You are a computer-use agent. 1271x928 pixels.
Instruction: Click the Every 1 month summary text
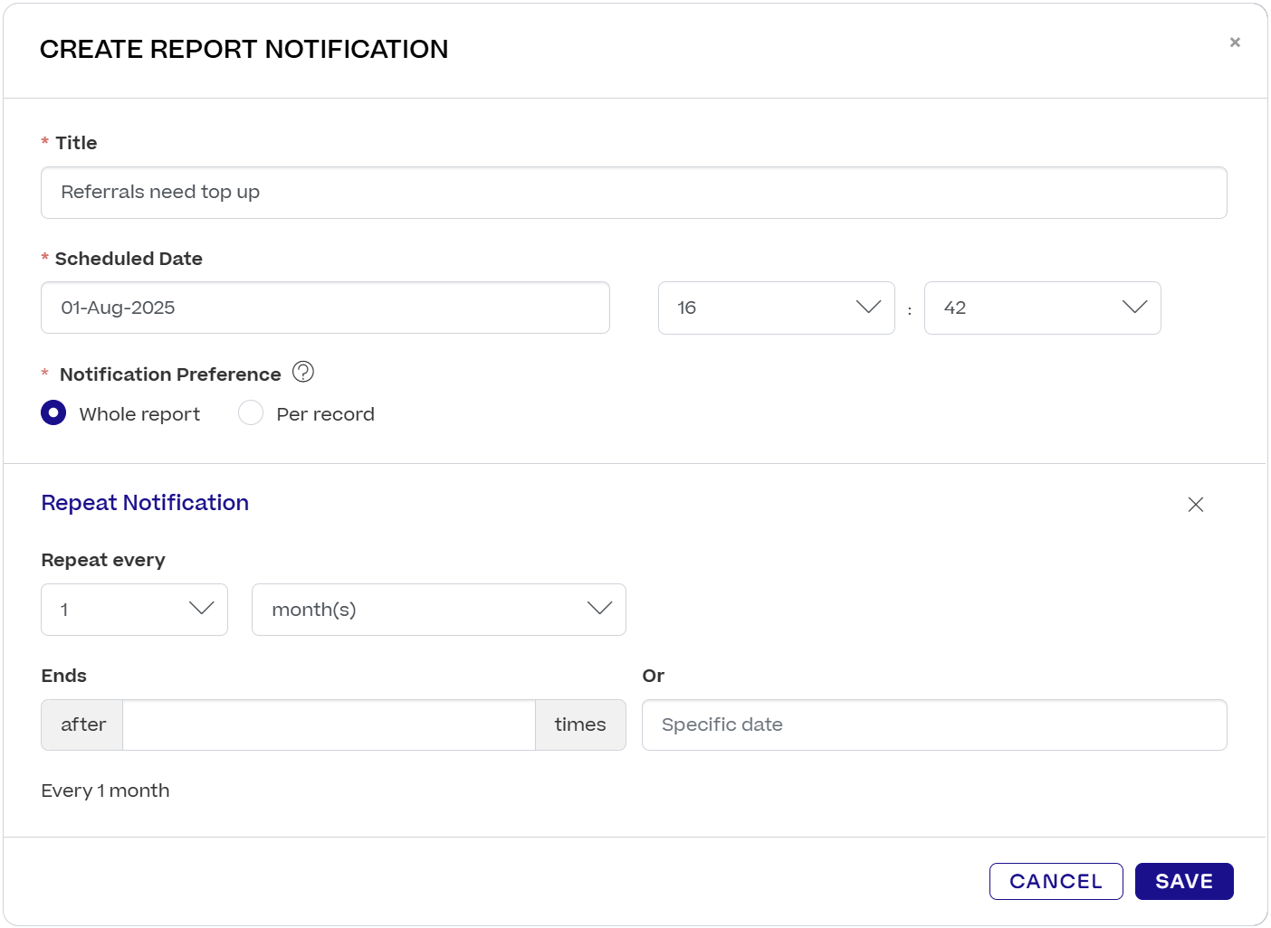click(x=105, y=790)
